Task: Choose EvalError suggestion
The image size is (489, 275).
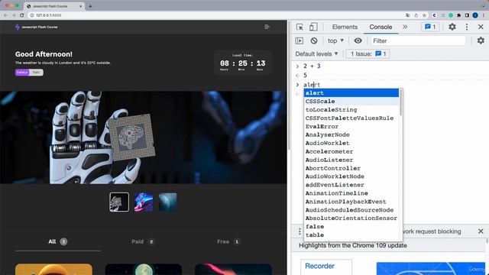Action: coord(351,127)
